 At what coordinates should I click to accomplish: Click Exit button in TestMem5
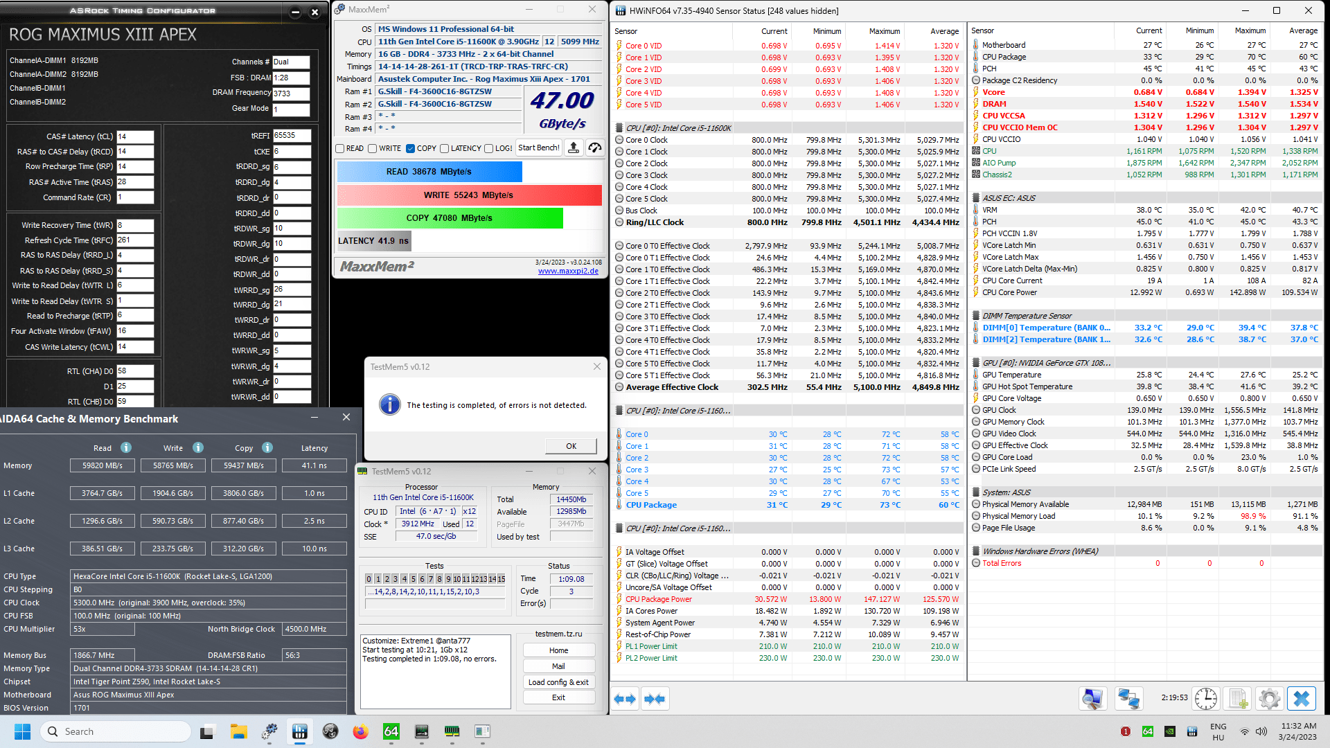[558, 697]
